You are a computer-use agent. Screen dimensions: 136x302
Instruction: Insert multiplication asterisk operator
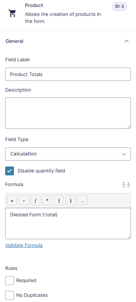coord(47,200)
